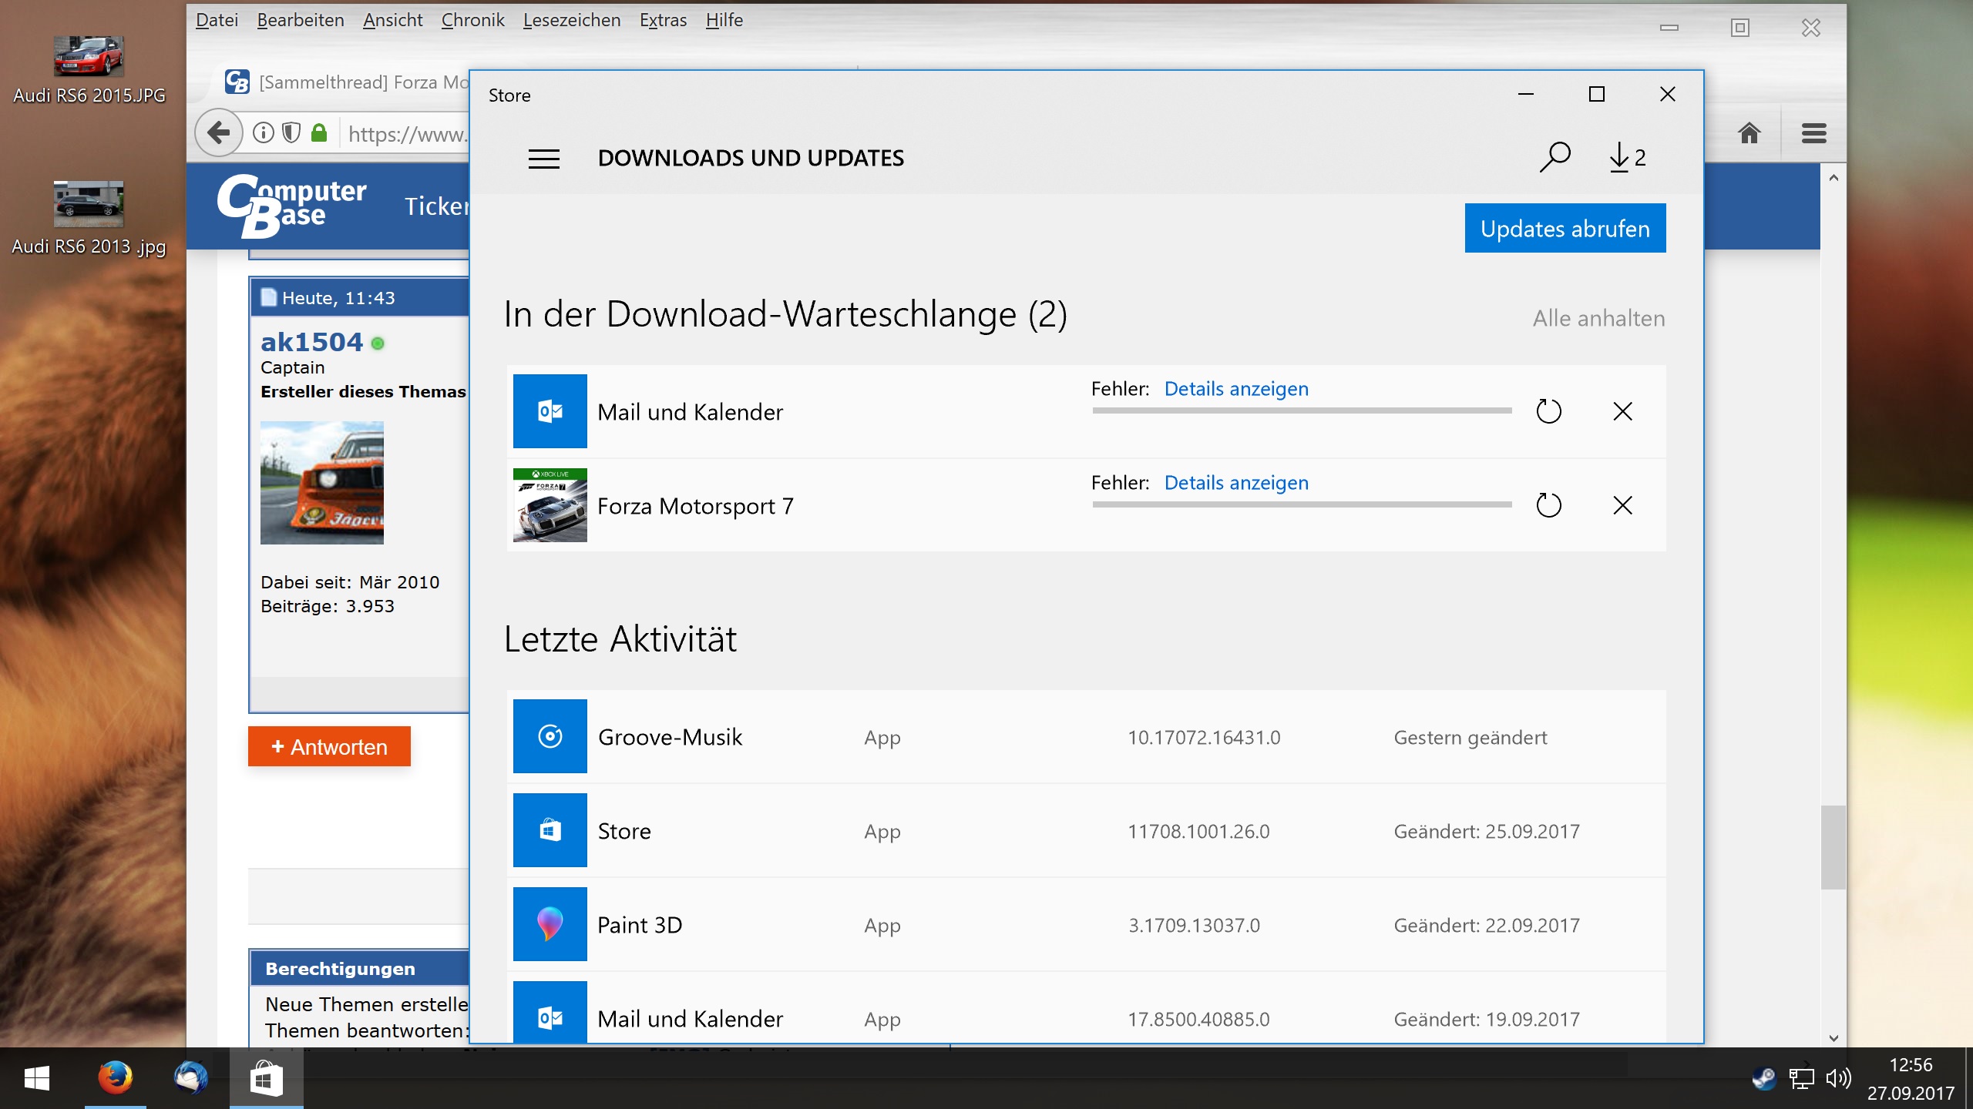Show error details for Forza Motorsport 7
The width and height of the screenshot is (1973, 1109).
(x=1235, y=483)
